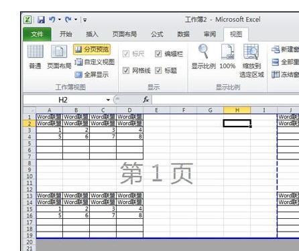Select row 13 header
Image resolution: width=299 pixels, height=251 pixels.
[29, 196]
